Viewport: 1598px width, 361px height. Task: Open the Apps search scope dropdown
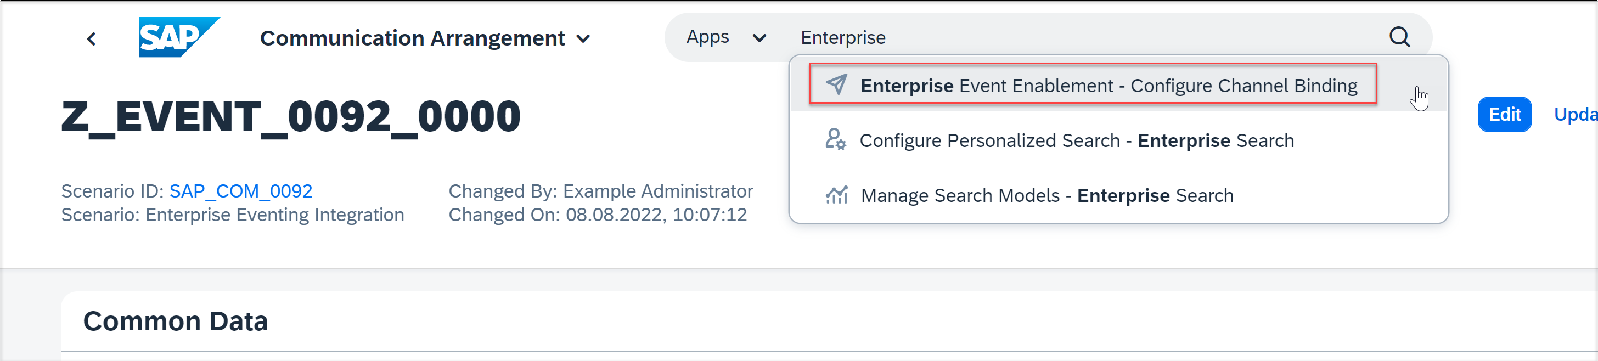726,37
